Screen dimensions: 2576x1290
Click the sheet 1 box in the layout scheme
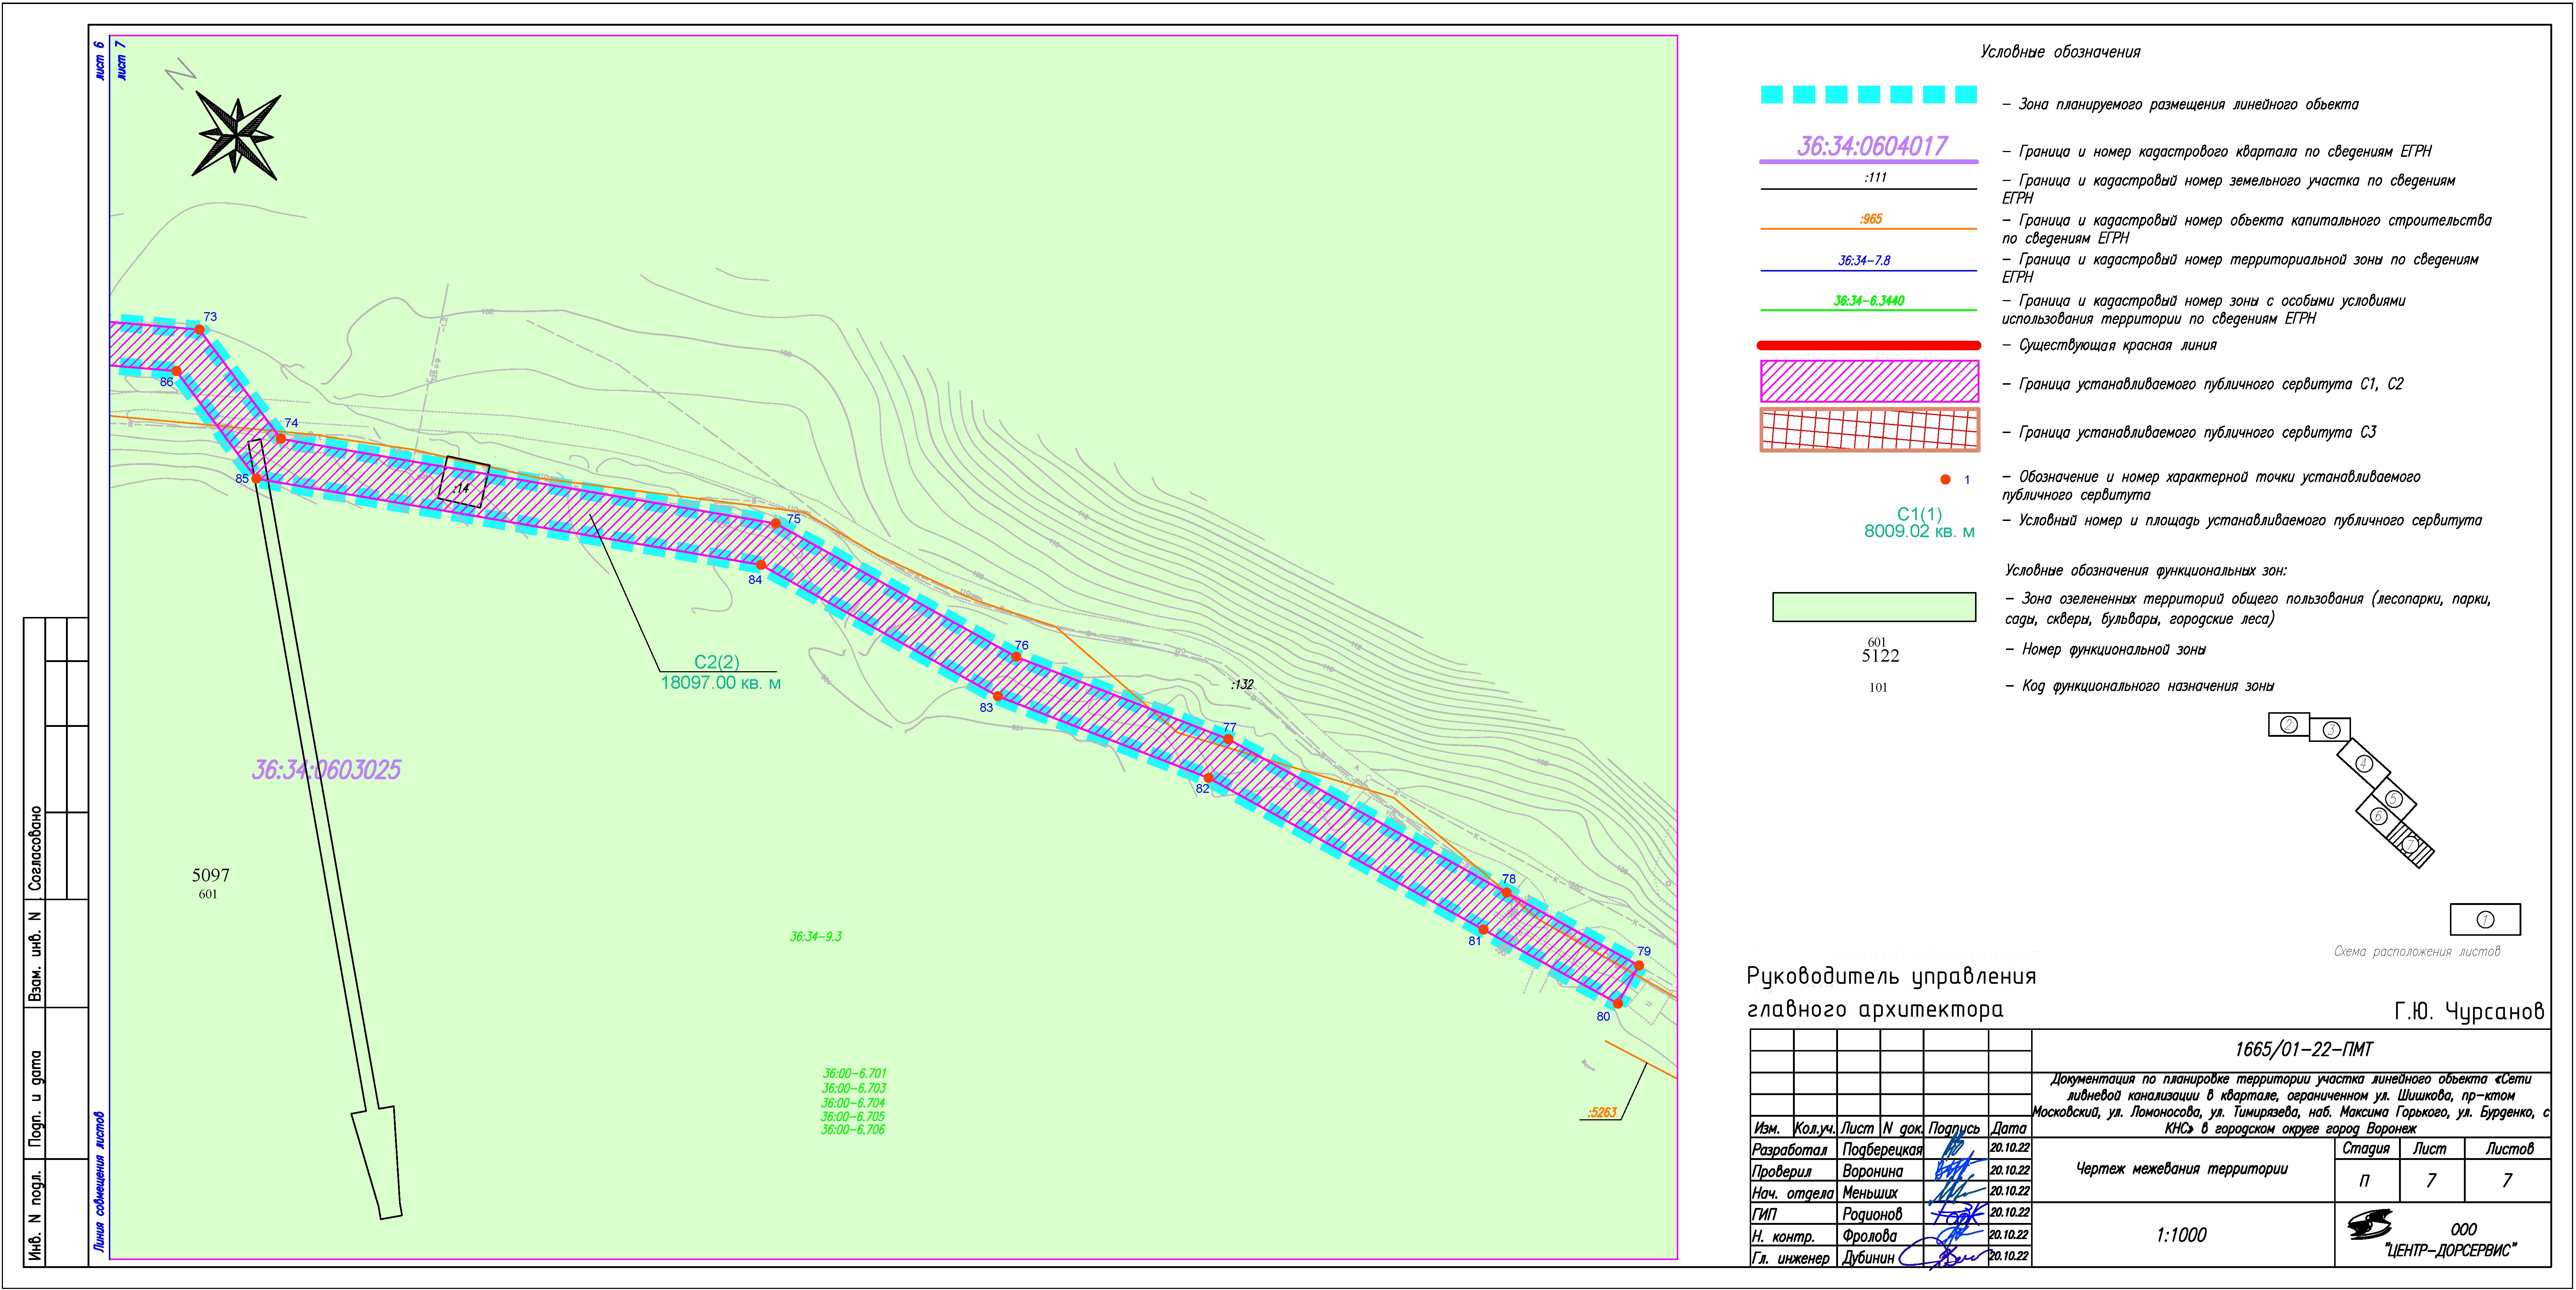[2485, 919]
